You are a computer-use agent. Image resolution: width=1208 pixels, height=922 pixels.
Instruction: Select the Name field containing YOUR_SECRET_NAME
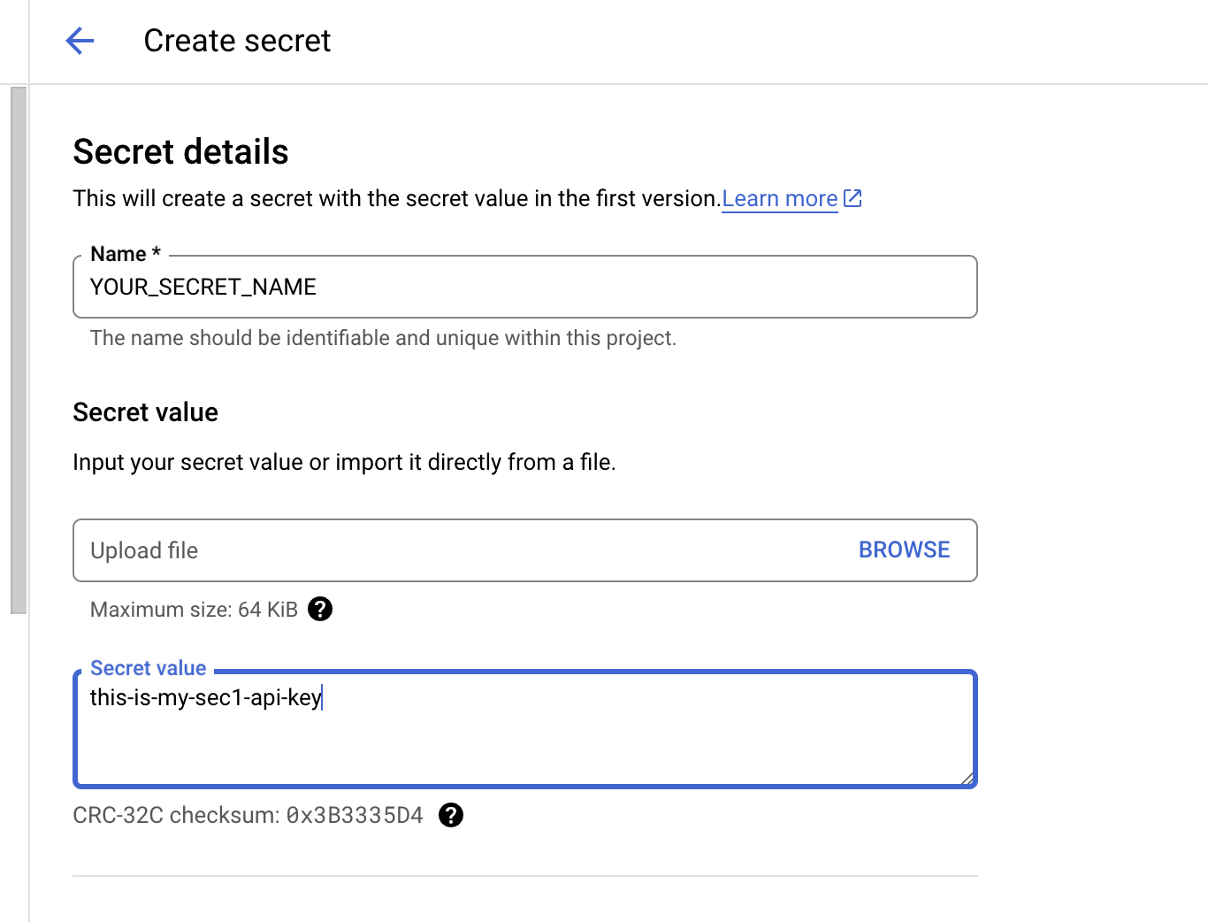pyautogui.click(x=354, y=287)
